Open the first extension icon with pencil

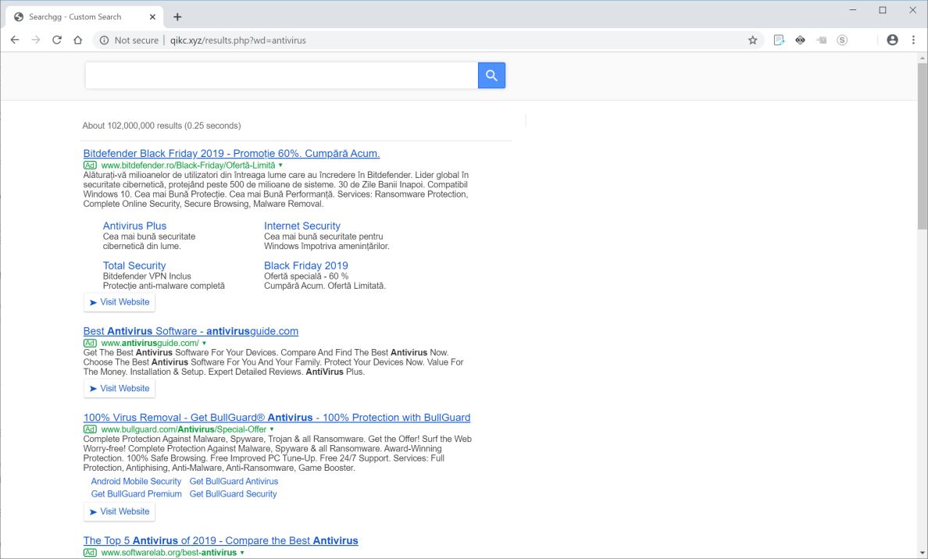tap(778, 41)
